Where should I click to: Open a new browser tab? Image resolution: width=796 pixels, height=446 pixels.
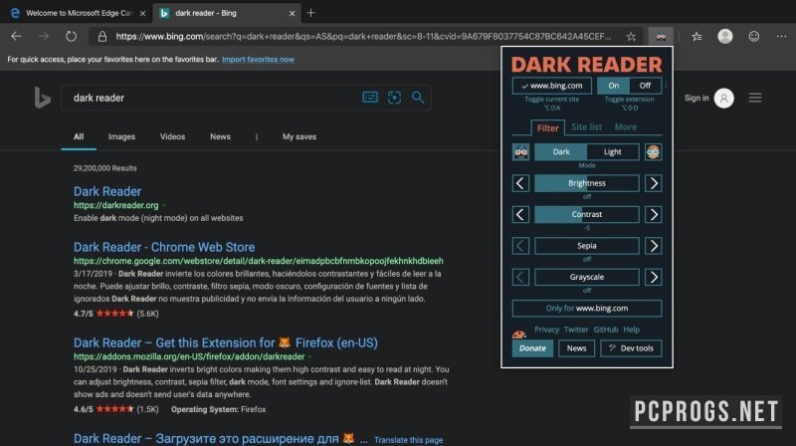[x=311, y=13]
